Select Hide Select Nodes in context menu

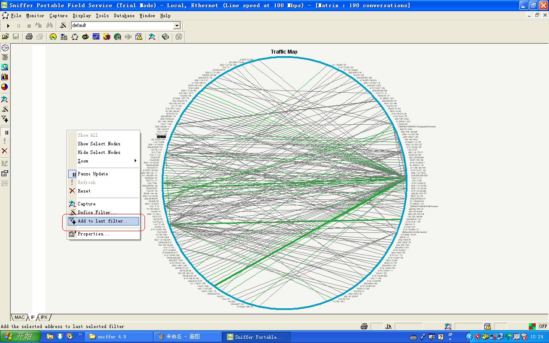coord(99,152)
